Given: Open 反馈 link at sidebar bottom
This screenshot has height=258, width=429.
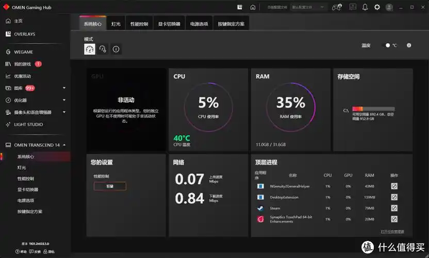Looking at the screenshot, I should click(x=35, y=251).
